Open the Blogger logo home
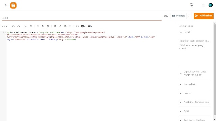Image resolution: width=216 pixels, height=121 pixels. (x=13, y=5)
